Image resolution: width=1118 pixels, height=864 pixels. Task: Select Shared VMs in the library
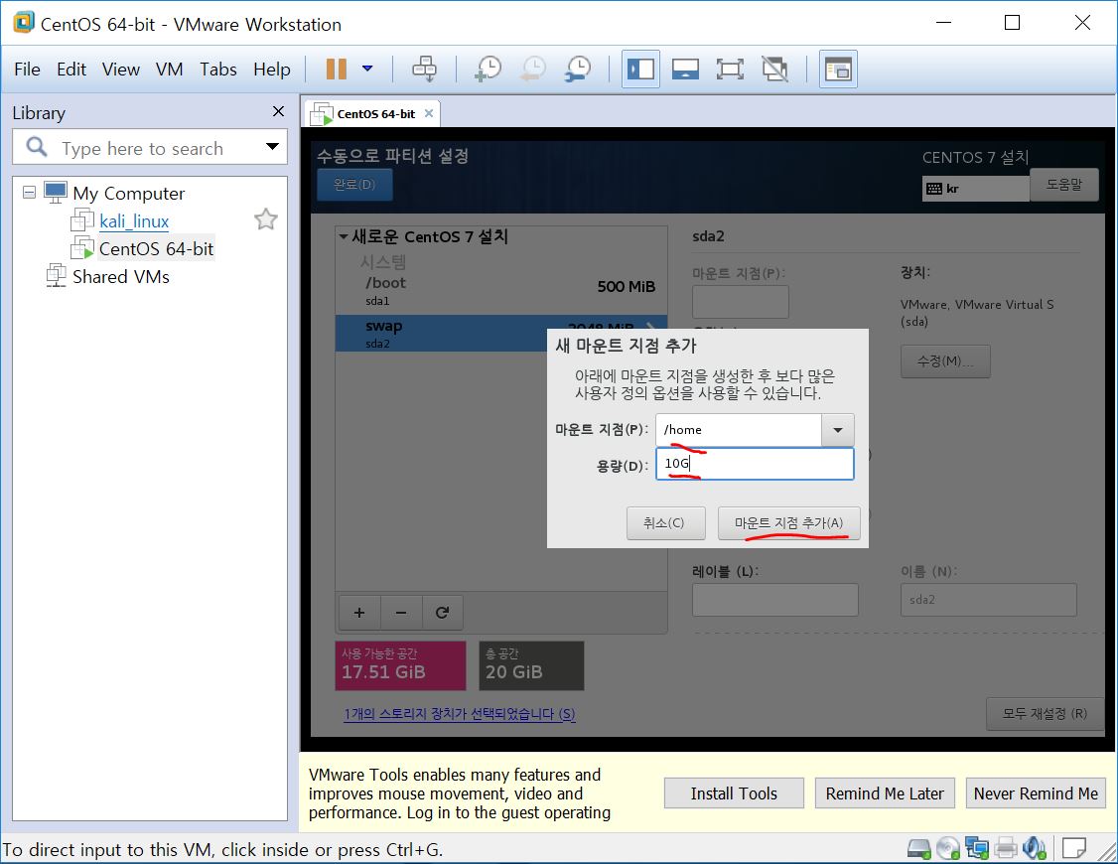(120, 277)
